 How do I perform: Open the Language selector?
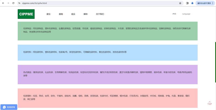pos(186,14)
